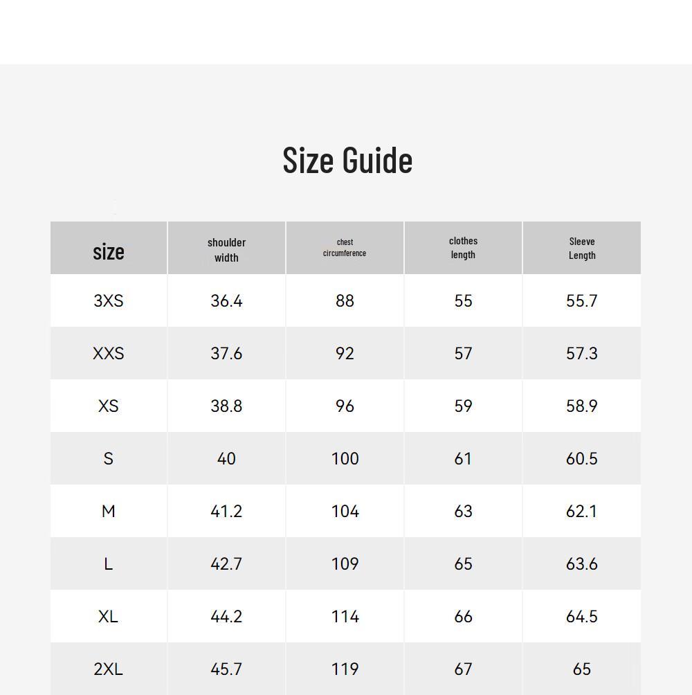Click the Sleeve Length column header
The width and height of the screenshot is (692, 695).
(x=582, y=249)
